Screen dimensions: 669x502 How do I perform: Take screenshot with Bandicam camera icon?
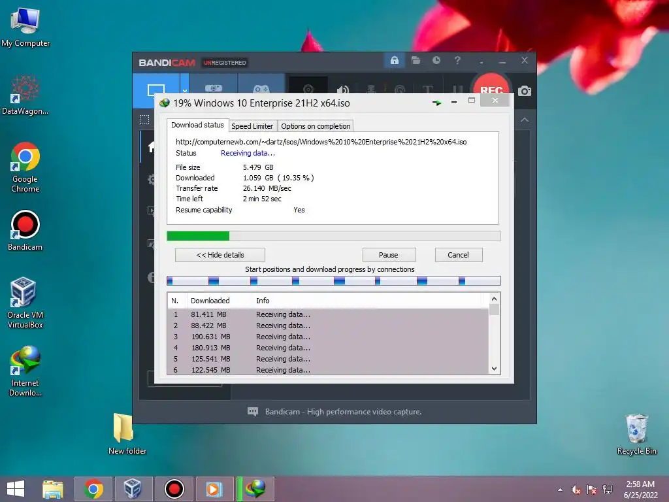click(x=525, y=91)
